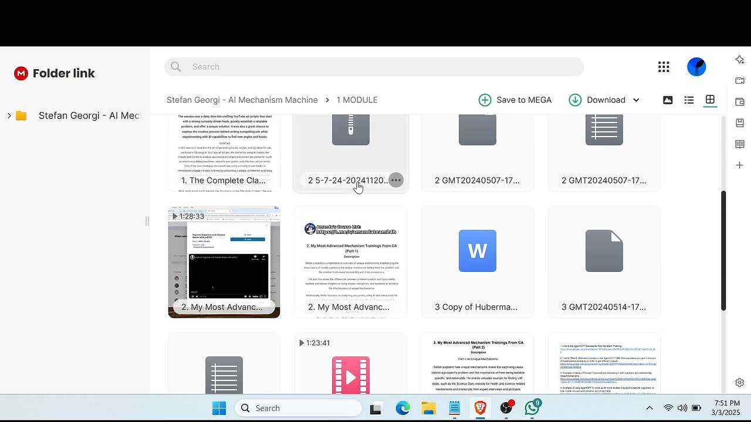
Task: Launch Microsoft Edge from taskbar
Action: (402, 408)
